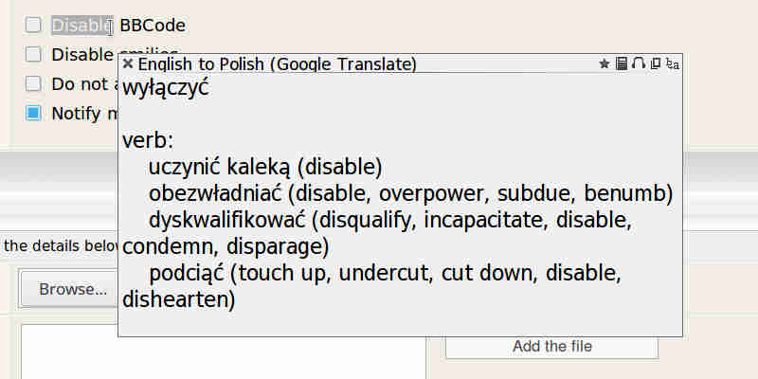Close the Google Translate popup

tap(128, 63)
